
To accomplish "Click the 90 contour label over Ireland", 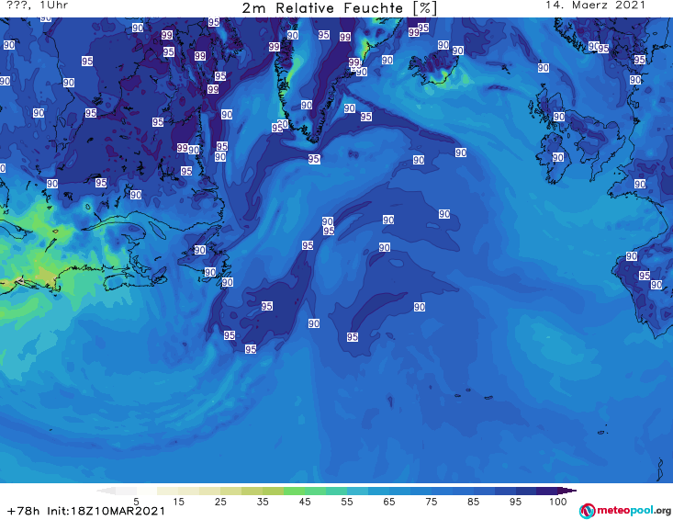I will tap(558, 158).
